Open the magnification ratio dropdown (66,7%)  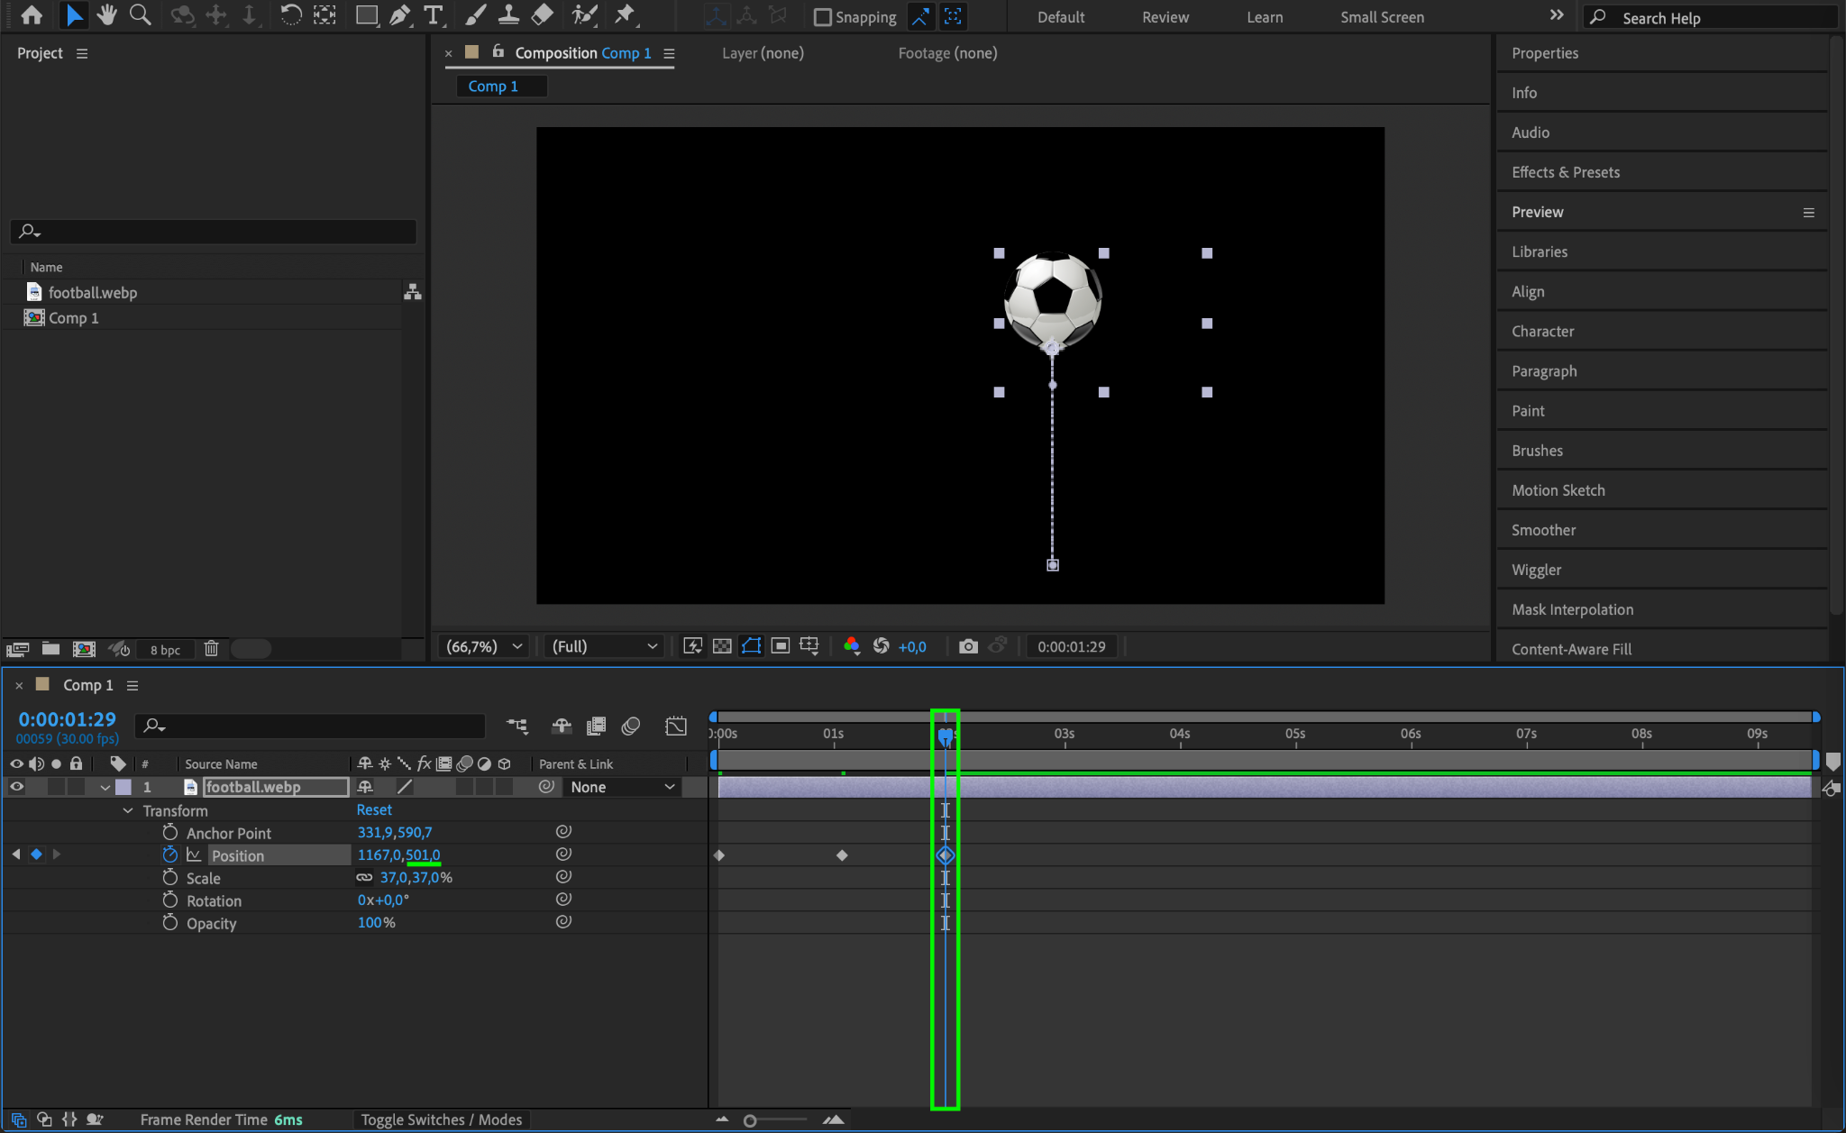click(x=484, y=646)
